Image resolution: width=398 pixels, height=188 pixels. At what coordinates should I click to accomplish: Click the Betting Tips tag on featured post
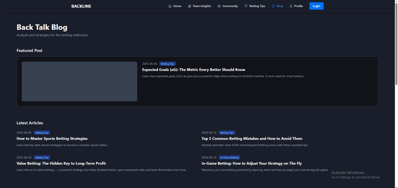click(167, 64)
